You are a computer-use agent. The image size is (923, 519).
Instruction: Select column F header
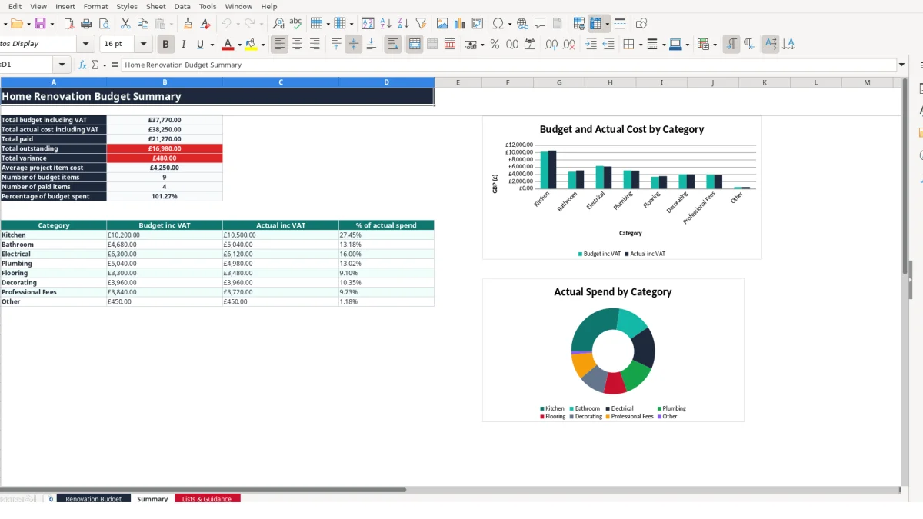pyautogui.click(x=508, y=82)
